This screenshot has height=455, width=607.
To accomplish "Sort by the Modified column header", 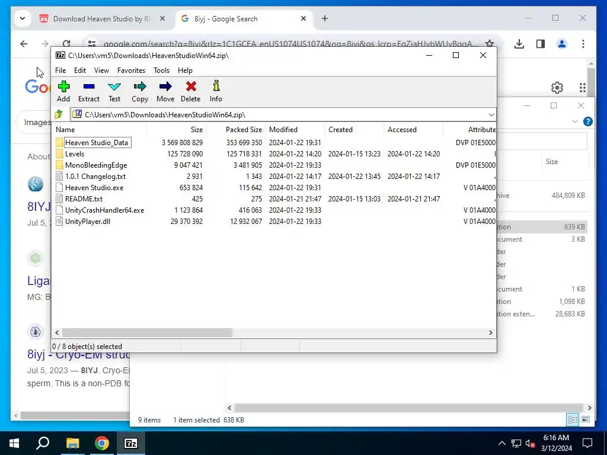I will (x=295, y=130).
